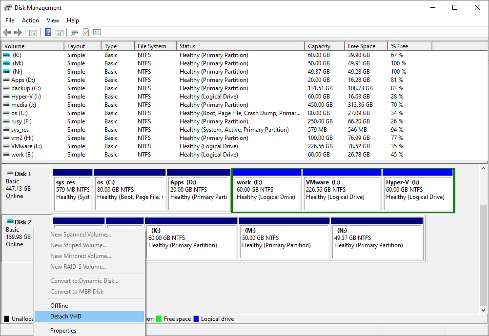Click the green Free space legend swatch

(x=159, y=319)
